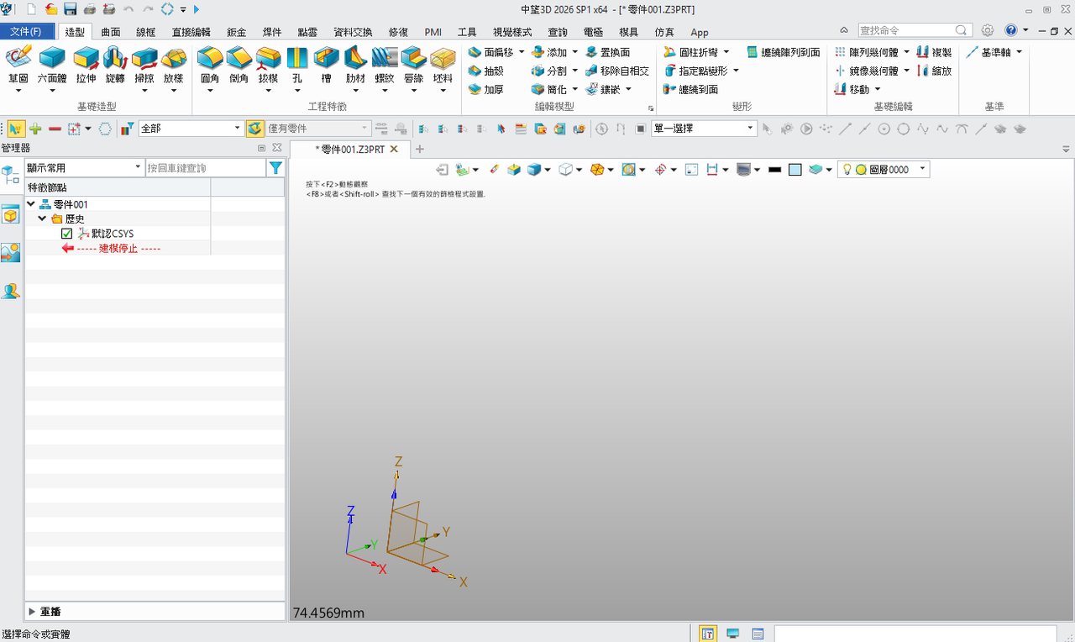
Task: Select the 六面體 block tool
Action: point(52,66)
